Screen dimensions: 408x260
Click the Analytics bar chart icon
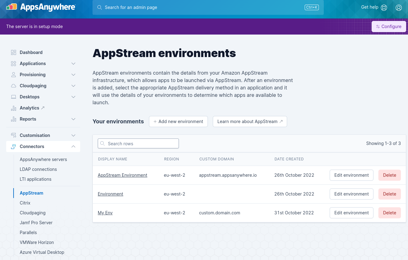tap(14, 108)
